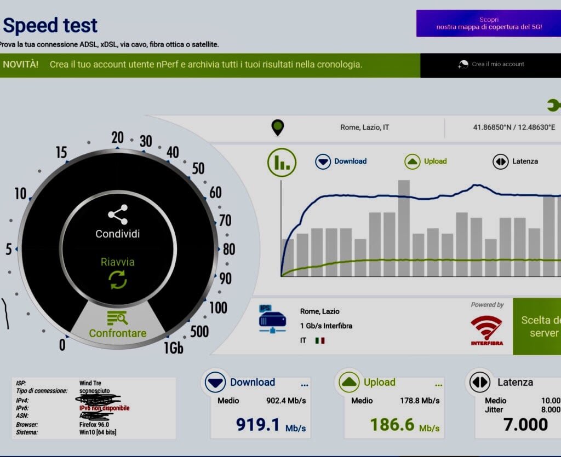This screenshot has height=457, width=561.
Task: Open the Confrontare compare icon
Action: 117,317
